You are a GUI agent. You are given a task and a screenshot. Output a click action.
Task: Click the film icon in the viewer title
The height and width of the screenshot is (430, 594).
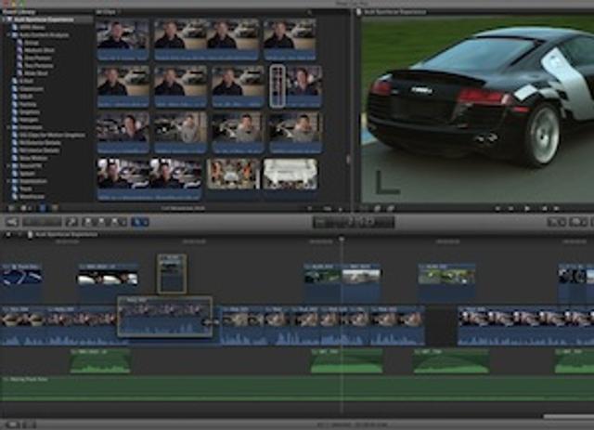tap(359, 12)
